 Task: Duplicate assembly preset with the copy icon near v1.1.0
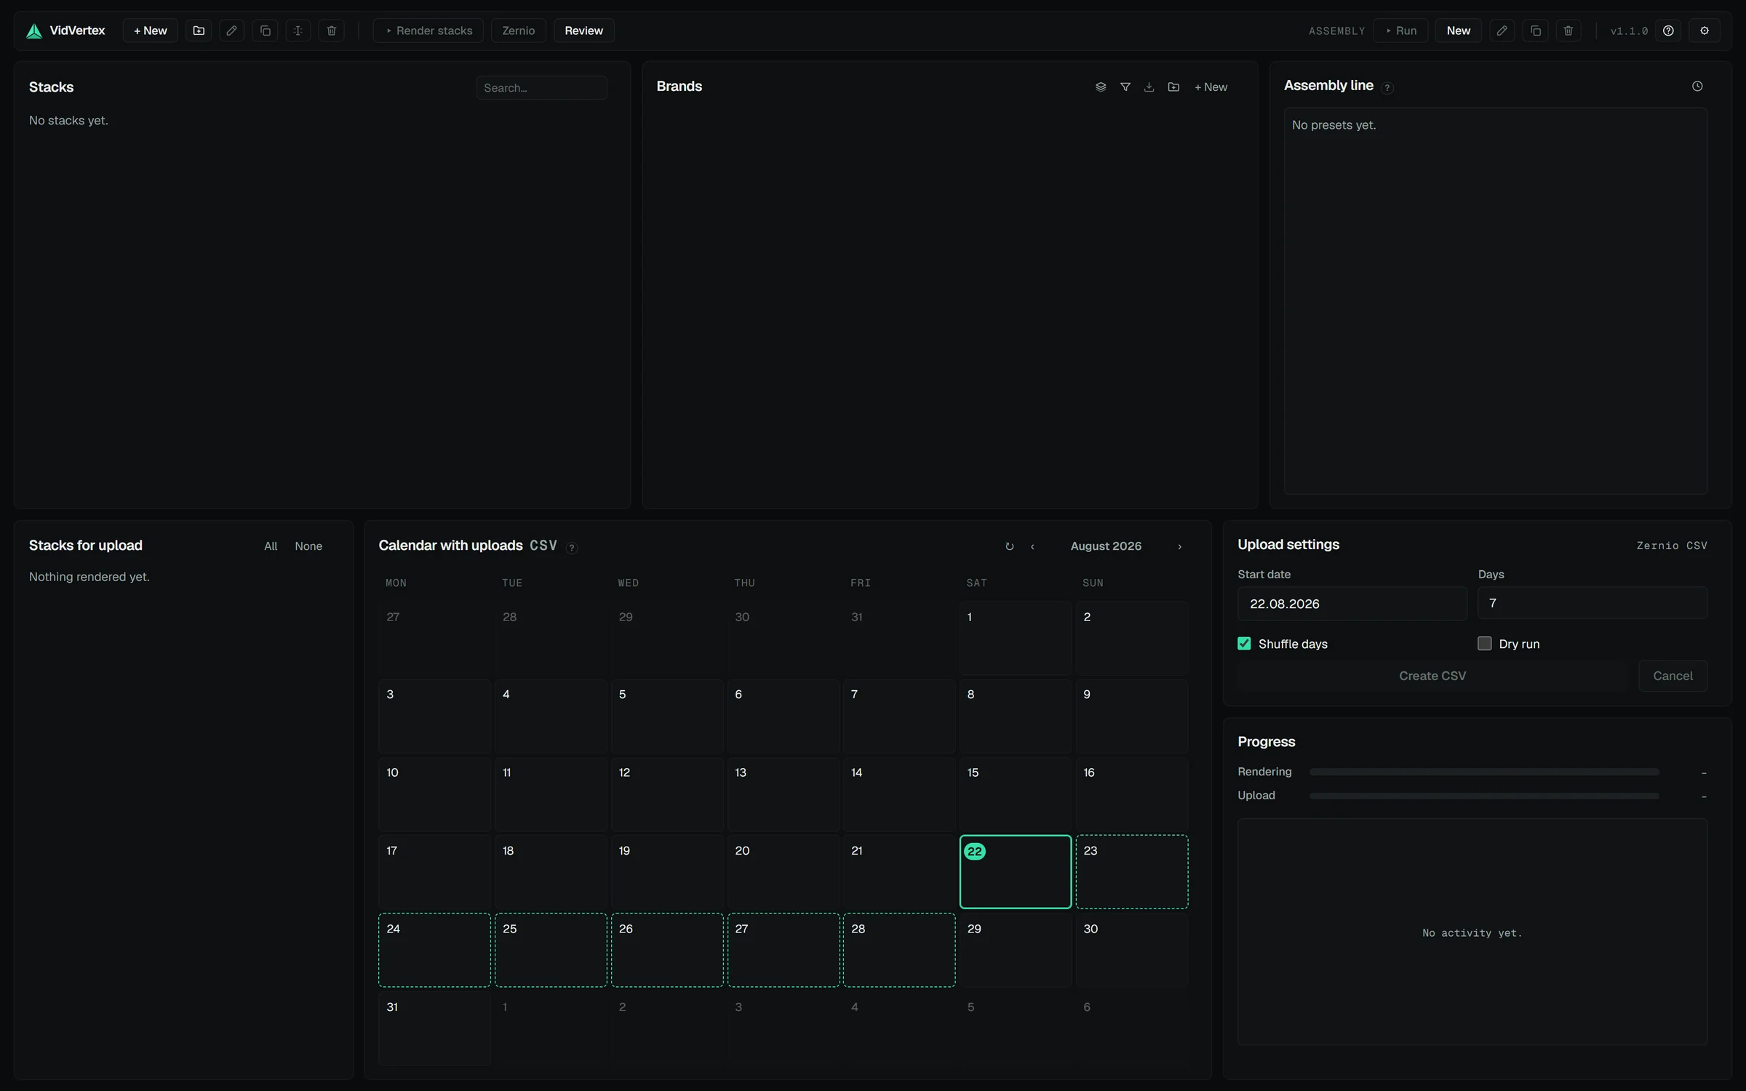pyautogui.click(x=1536, y=31)
